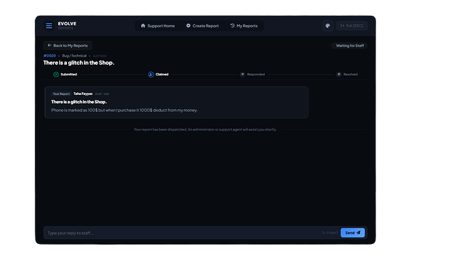Viewport: 471px width, 265px height.
Task: Click the Responded step icon
Action: coord(242,74)
